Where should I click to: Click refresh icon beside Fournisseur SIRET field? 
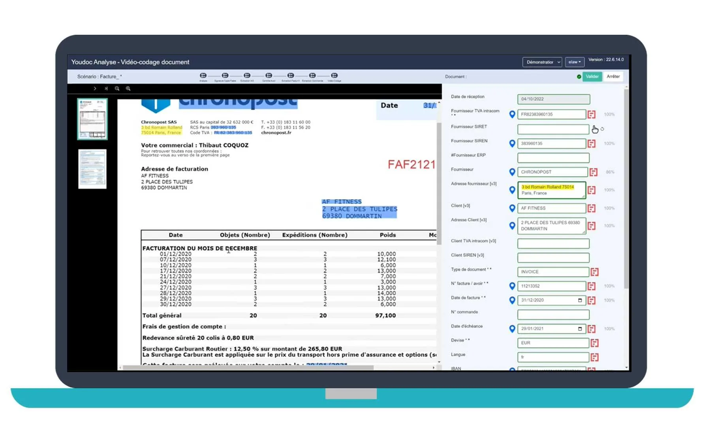click(602, 129)
